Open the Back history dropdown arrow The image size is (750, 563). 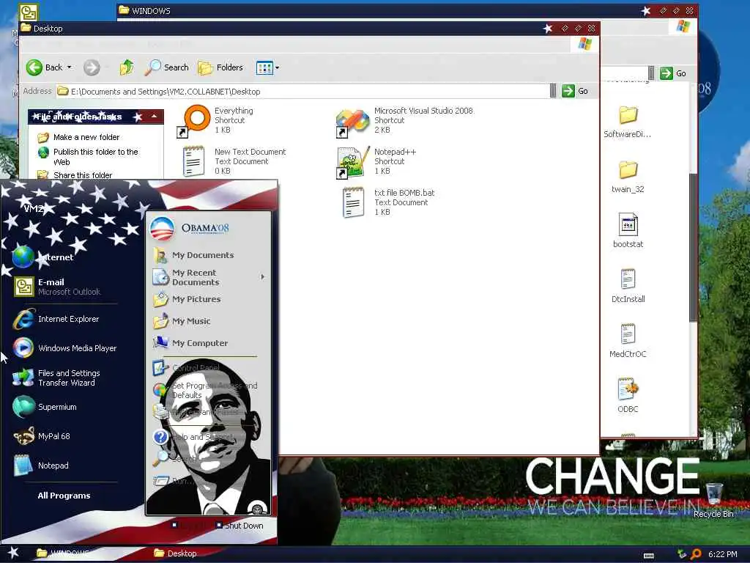point(70,67)
